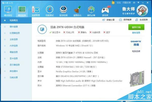Click the motherboard thumbnail image
The image size is (152, 102).
point(137,79)
